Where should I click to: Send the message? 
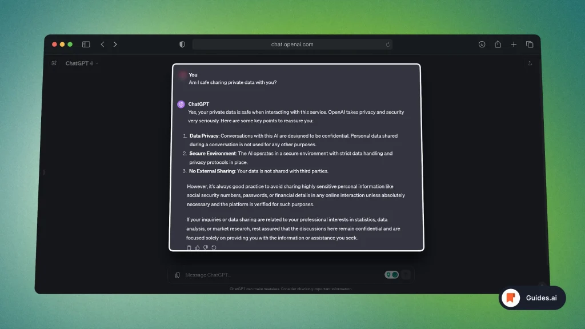(406, 275)
